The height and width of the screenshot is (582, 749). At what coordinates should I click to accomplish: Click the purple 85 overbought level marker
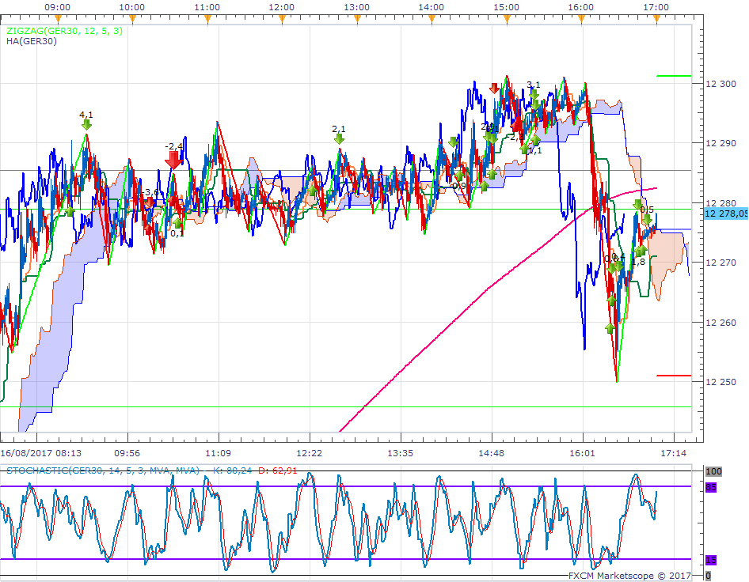pyautogui.click(x=710, y=487)
